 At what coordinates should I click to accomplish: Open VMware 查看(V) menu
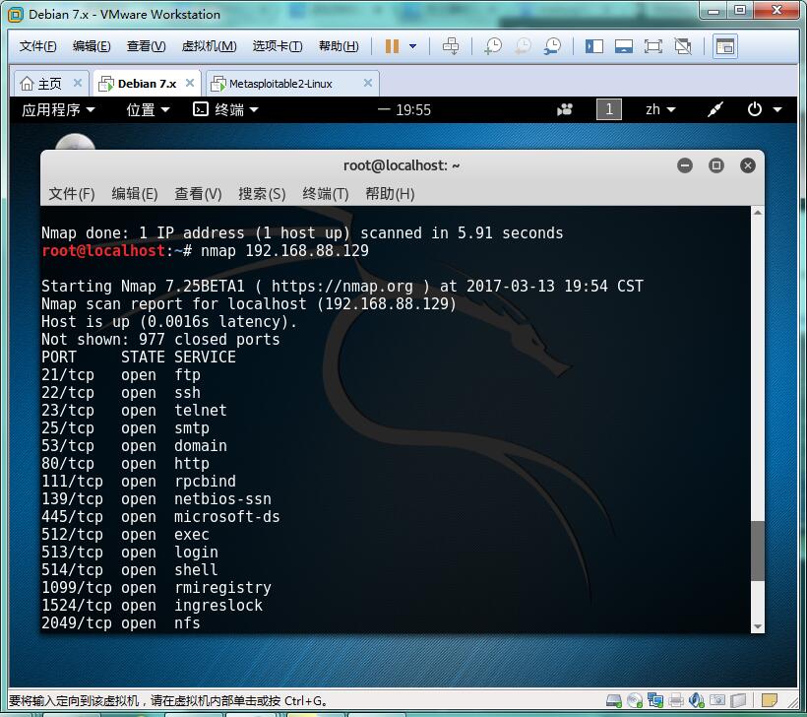[147, 46]
